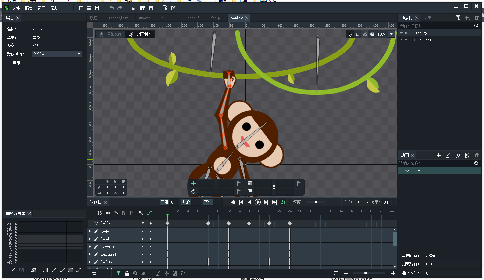This screenshot has width=484, height=280.
Task: Click the scene tree add plus icon
Action: pos(467,18)
